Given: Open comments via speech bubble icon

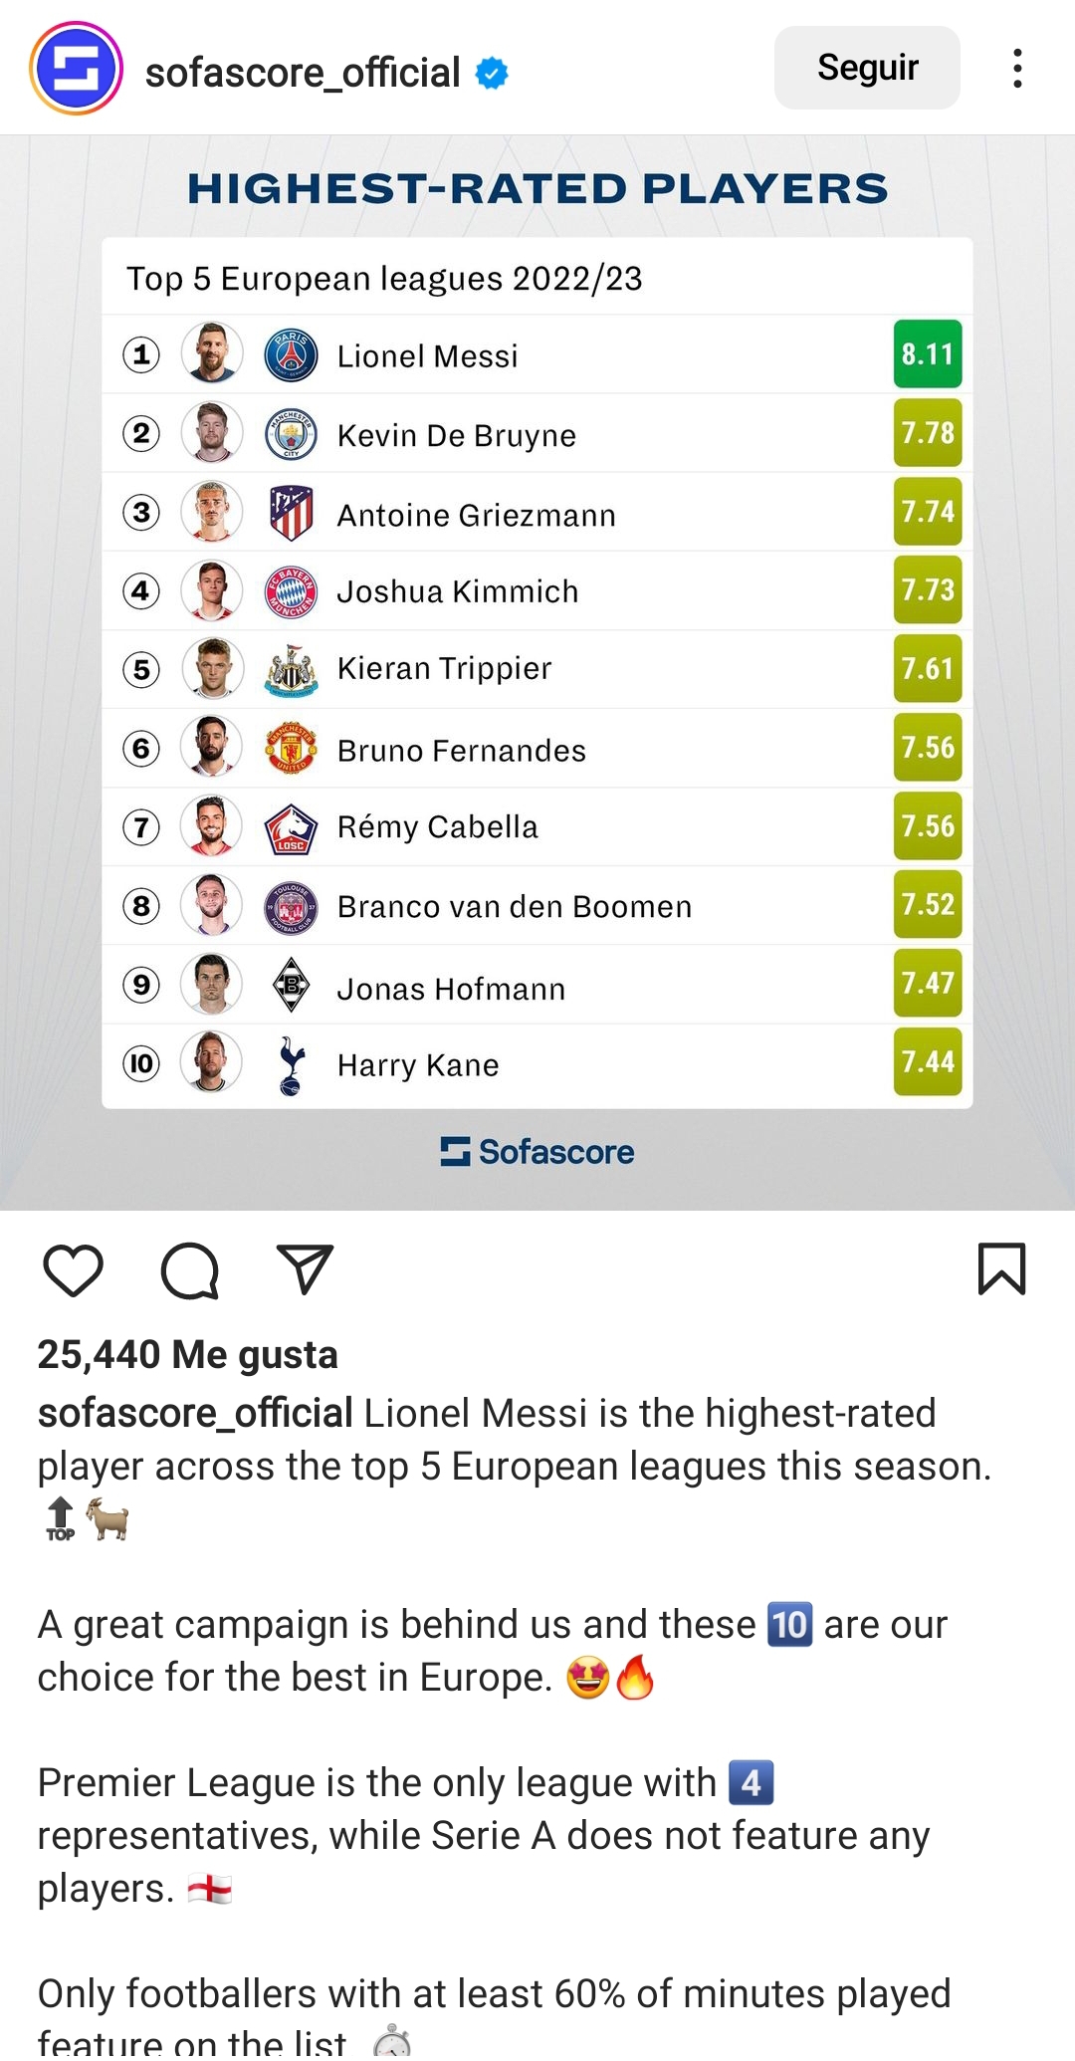Looking at the screenshot, I should 189,1270.
